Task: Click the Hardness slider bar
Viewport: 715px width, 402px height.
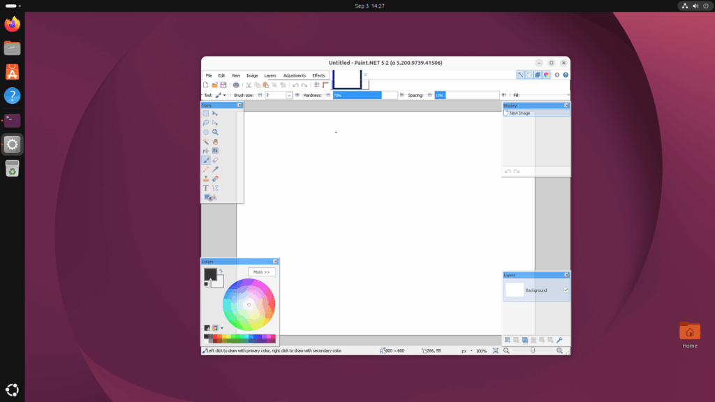Action: pyautogui.click(x=365, y=95)
